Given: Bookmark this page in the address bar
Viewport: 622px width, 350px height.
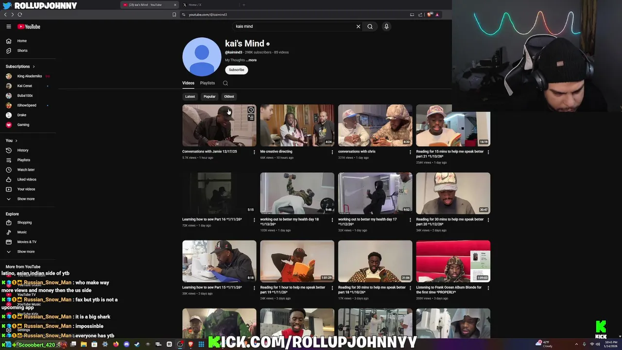Looking at the screenshot, I should coord(174,15).
